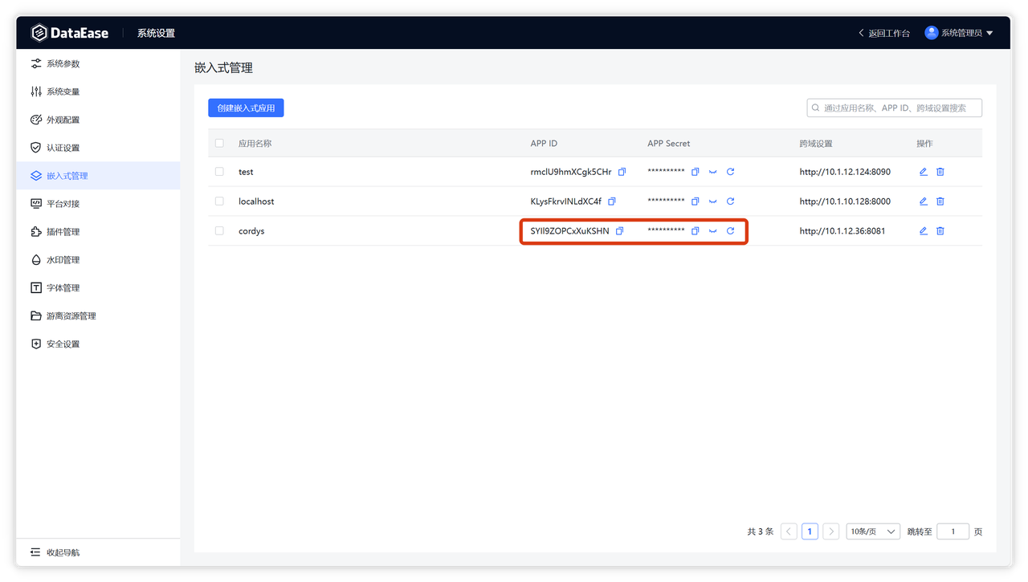Check the cordys row checkbox

(x=219, y=231)
